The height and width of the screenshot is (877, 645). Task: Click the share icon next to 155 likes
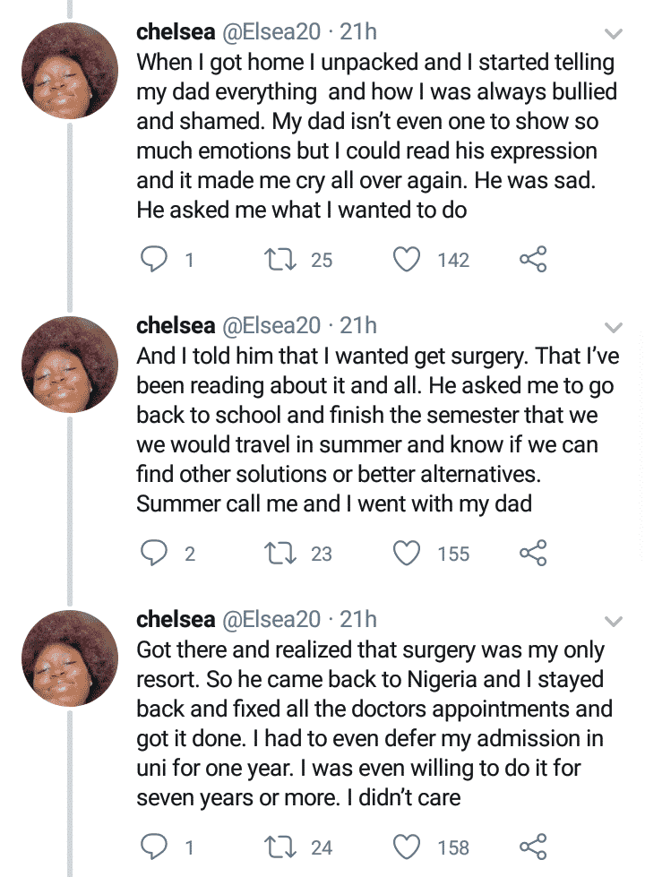point(535,554)
